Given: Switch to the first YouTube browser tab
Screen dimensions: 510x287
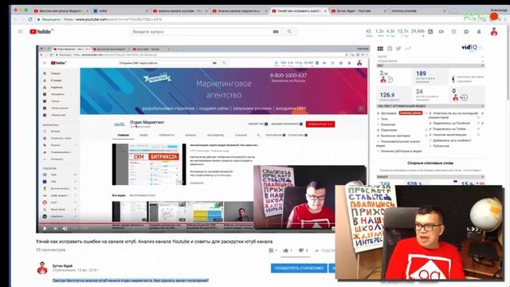Looking at the screenshot, I should 61,10.
